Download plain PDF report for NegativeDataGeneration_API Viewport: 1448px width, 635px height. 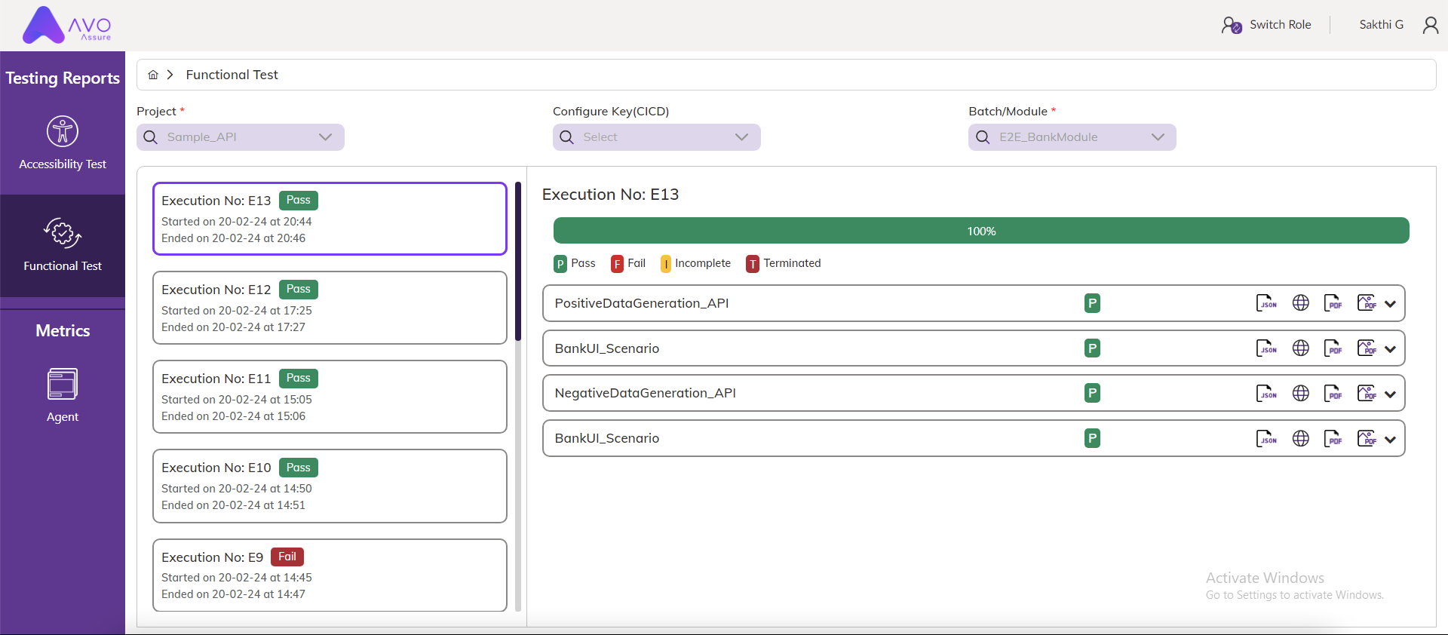tap(1333, 393)
